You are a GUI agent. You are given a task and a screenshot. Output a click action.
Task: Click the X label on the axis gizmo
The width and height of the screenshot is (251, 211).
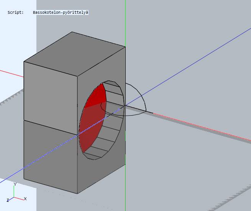(25, 199)
